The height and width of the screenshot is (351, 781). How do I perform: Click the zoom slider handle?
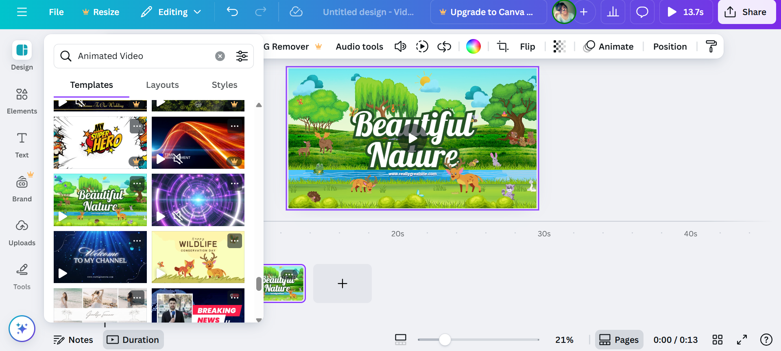point(445,340)
